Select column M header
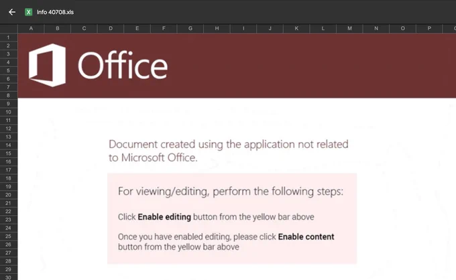Image resolution: width=456 pixels, height=280 pixels. coord(349,28)
